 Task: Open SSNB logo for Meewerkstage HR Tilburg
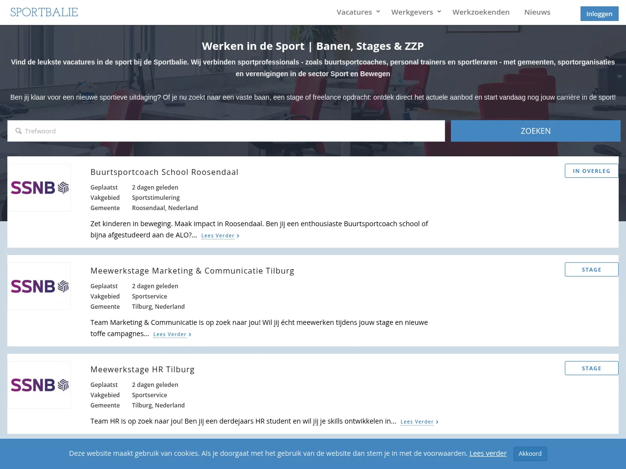(39, 385)
